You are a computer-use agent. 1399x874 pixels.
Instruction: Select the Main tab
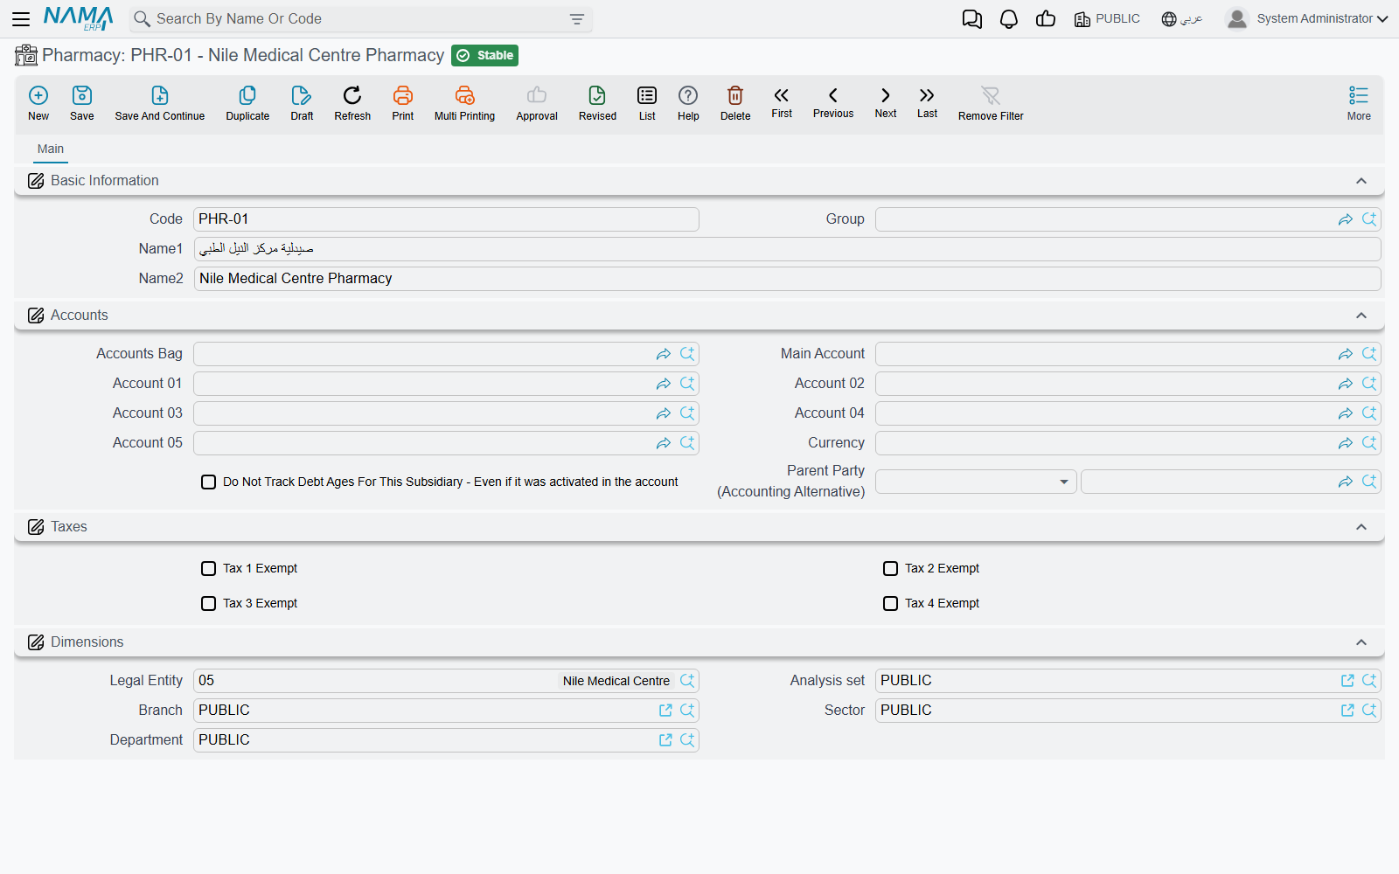tap(51, 149)
